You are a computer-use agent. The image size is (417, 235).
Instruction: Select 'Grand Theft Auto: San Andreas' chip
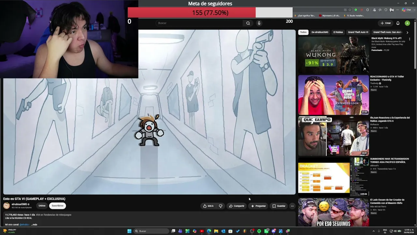tap(388, 32)
